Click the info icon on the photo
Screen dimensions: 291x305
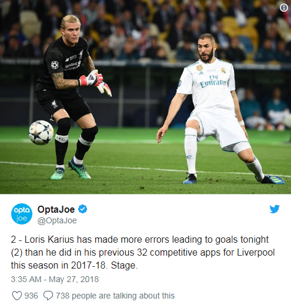pyautogui.click(x=284, y=8)
